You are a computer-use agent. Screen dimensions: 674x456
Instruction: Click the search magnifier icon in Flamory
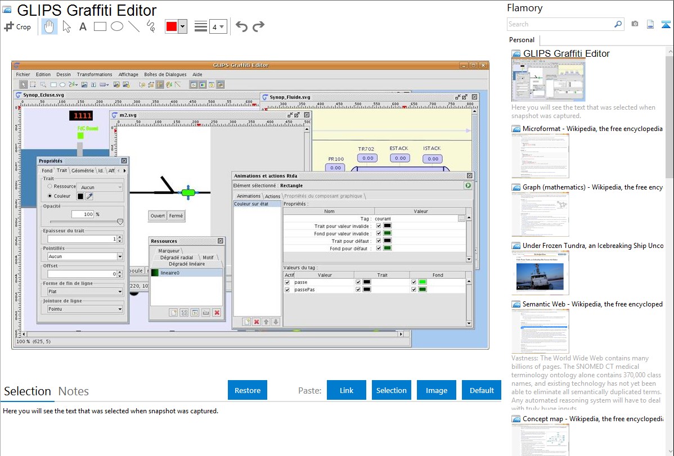(x=618, y=24)
